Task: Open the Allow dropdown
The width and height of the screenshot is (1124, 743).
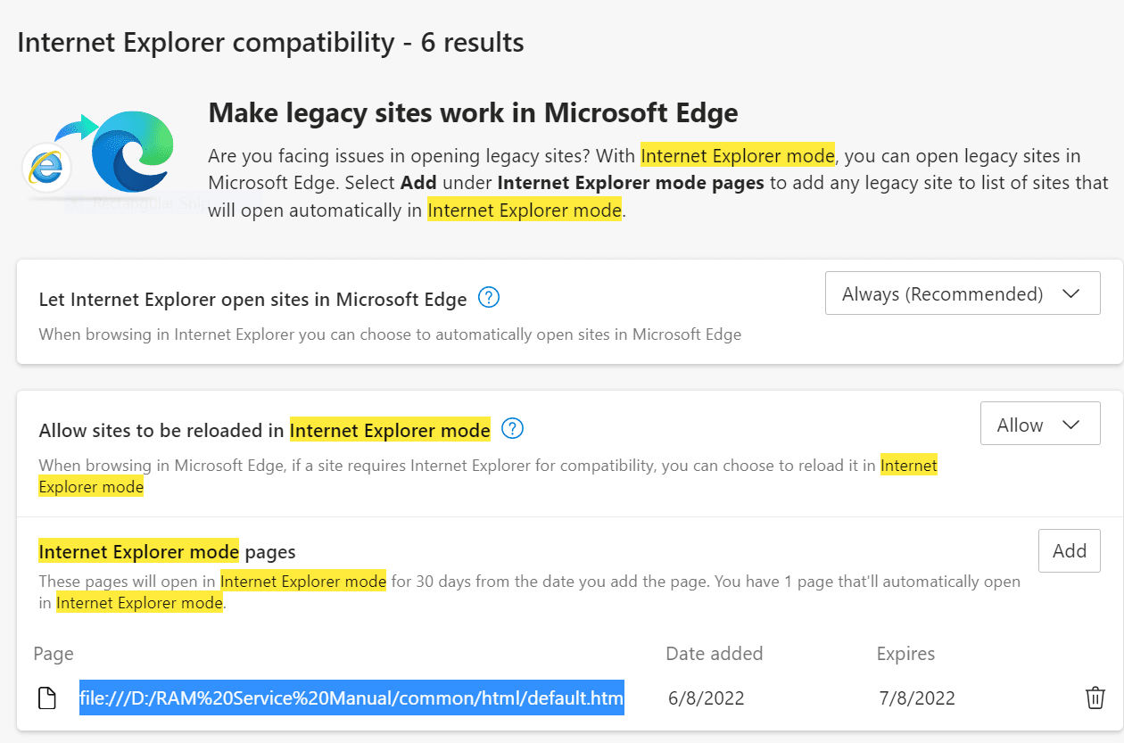Action: coord(1040,424)
